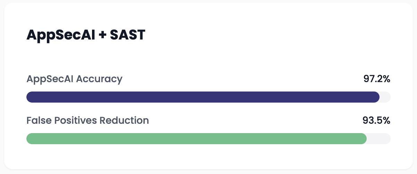Select the 'False Positives Reduction' label

(x=87, y=120)
